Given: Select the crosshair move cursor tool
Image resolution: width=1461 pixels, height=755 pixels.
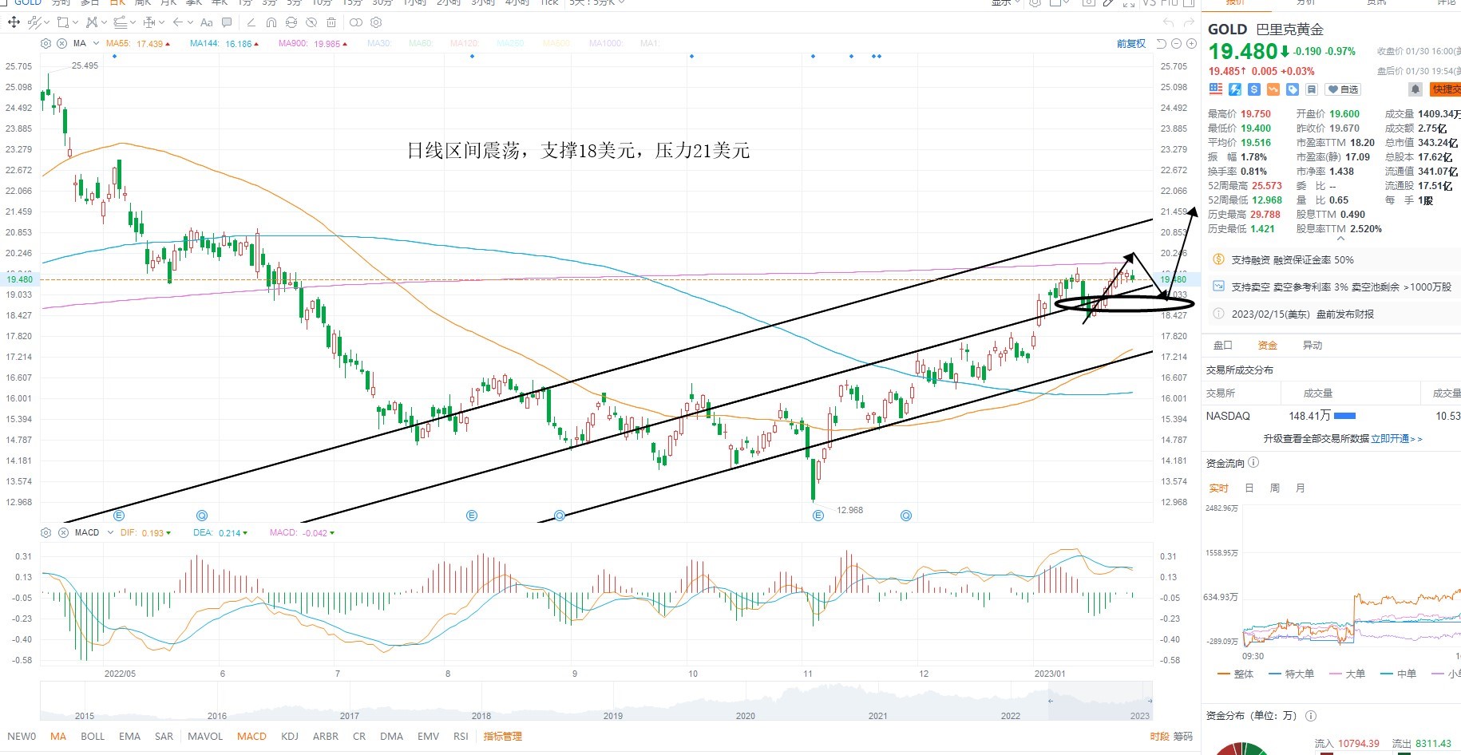Looking at the screenshot, I should coord(14,22).
